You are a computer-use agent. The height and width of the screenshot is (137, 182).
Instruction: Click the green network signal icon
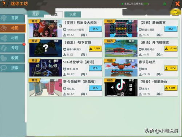165,4
